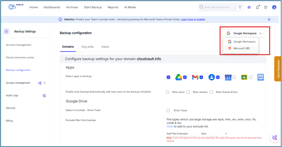Click the blue people-card app icon

point(260,77)
